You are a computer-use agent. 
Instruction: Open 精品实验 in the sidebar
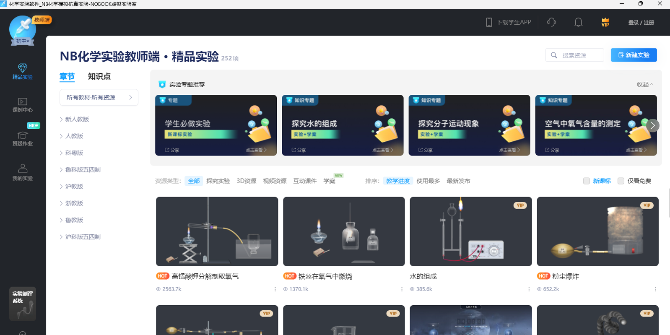[x=23, y=71]
